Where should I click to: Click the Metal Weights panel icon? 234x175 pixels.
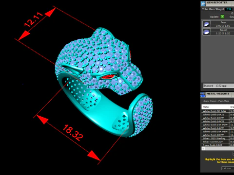[x=203, y=95]
